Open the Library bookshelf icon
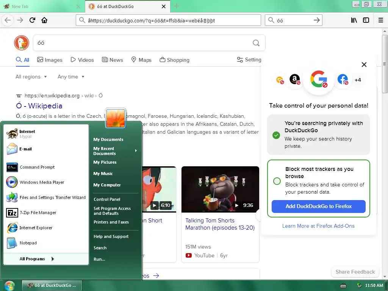The height and width of the screenshot is (291, 388). coord(354,20)
